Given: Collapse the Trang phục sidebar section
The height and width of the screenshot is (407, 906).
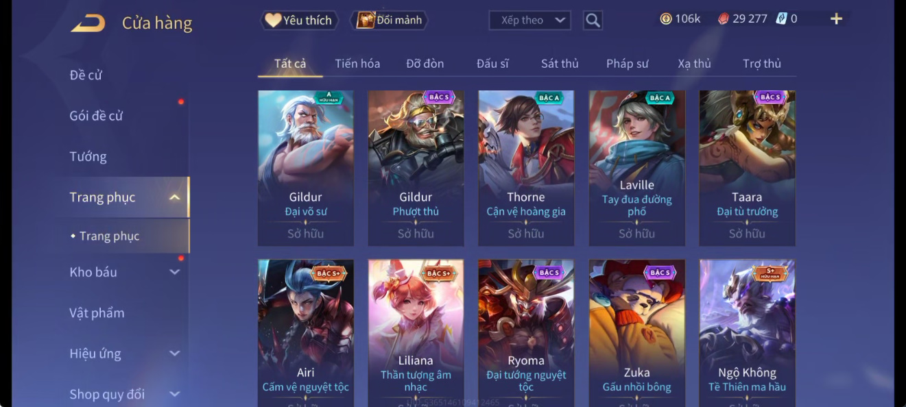Looking at the screenshot, I should click(x=175, y=197).
